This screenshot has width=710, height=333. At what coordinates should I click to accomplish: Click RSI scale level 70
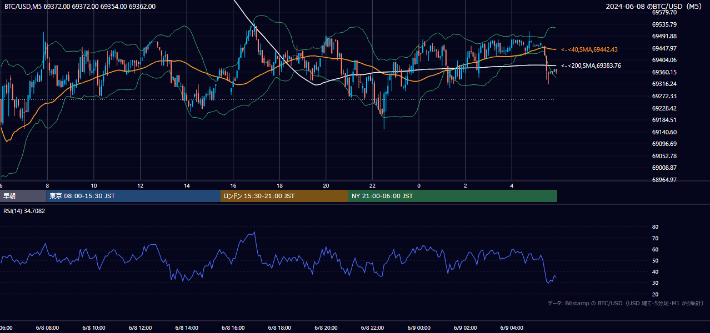tap(656, 238)
